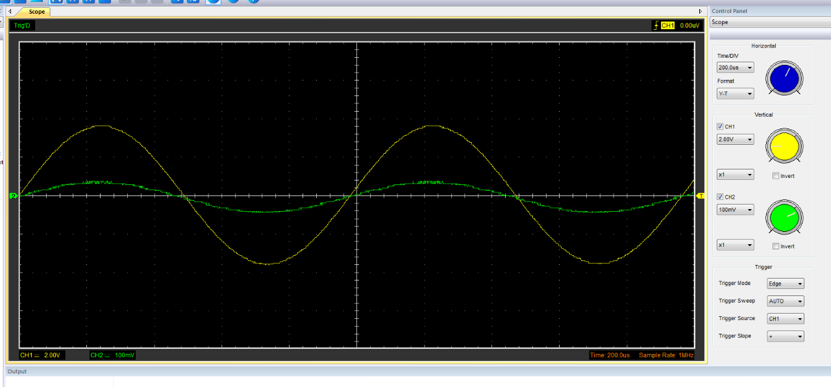
Task: Enable Invert for CH1
Action: point(776,176)
